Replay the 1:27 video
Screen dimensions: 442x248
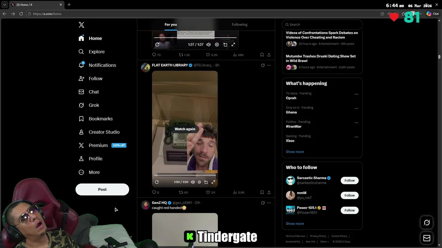click(x=157, y=44)
